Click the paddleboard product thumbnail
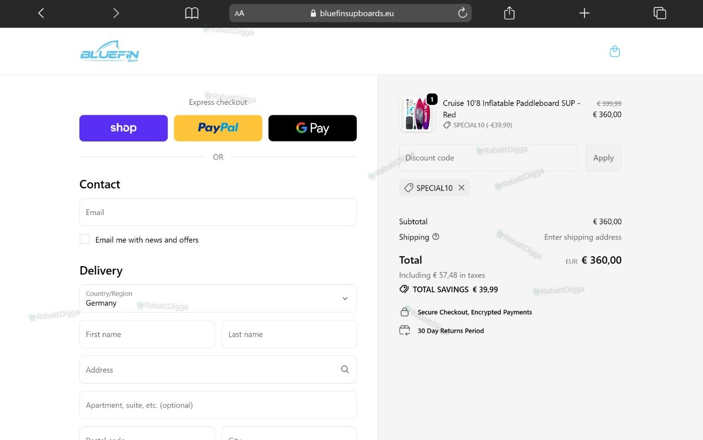Screen dimensions: 703x440 417,114
